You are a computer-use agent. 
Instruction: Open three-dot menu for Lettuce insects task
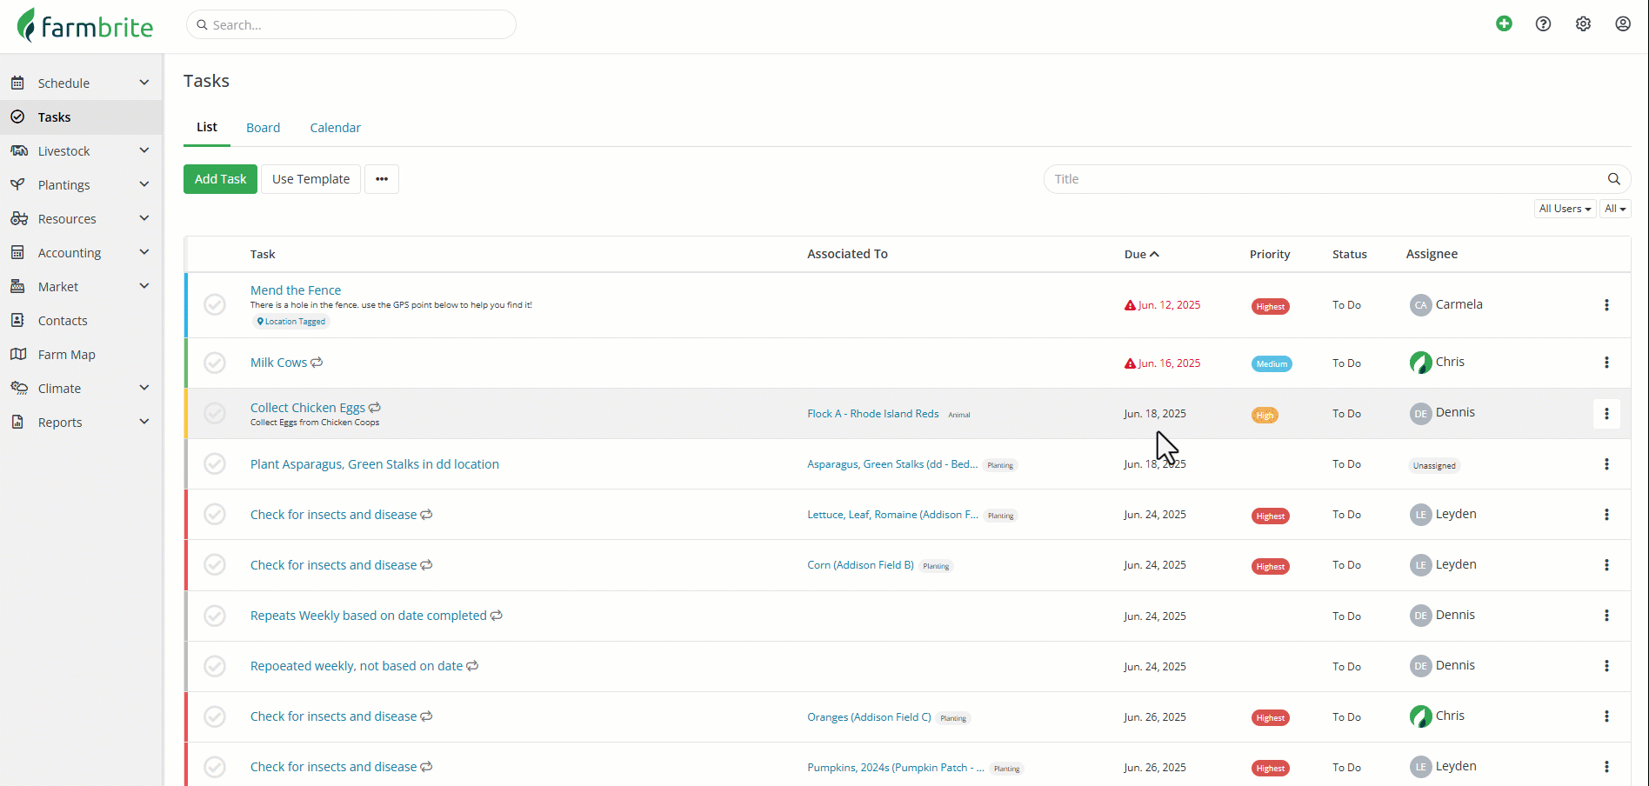[x=1606, y=515]
